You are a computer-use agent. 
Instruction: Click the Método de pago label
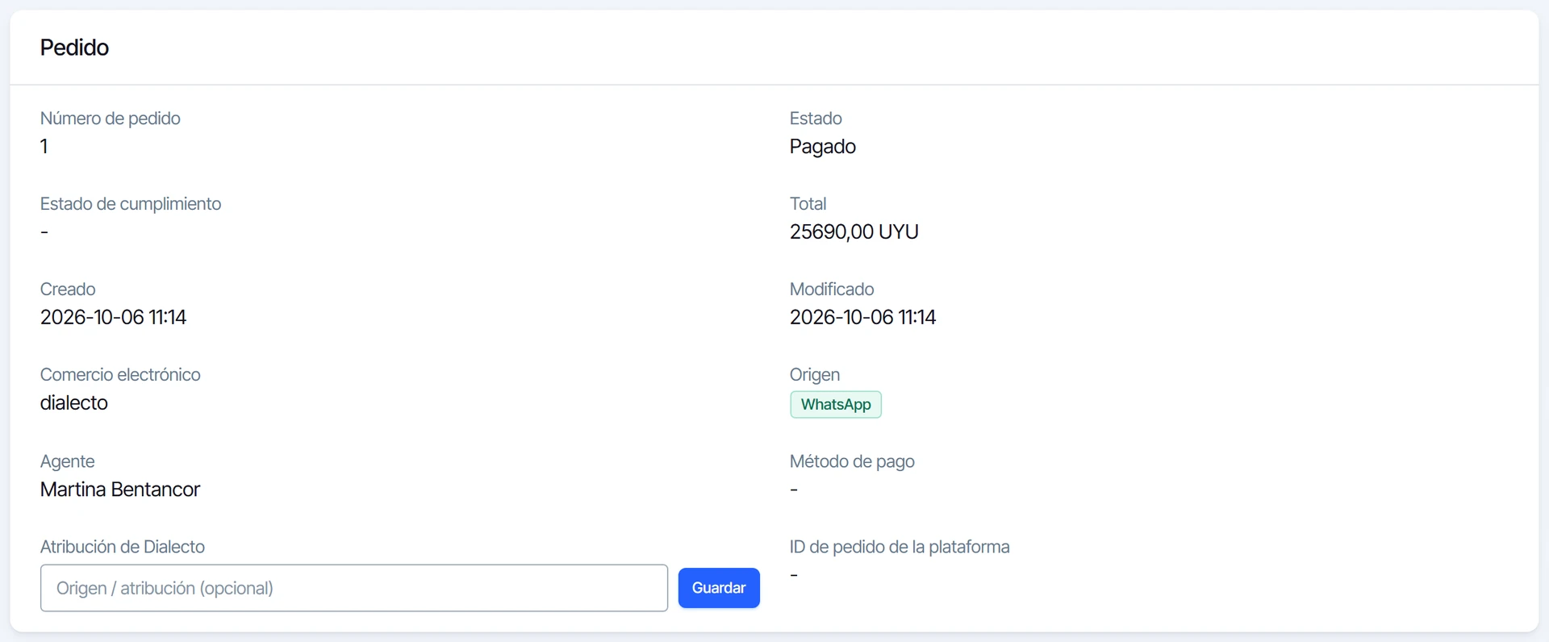[852, 461]
